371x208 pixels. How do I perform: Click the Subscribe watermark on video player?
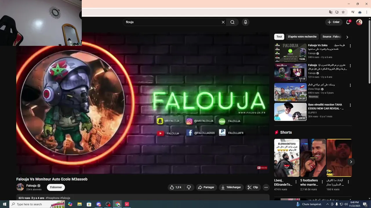click(x=262, y=168)
